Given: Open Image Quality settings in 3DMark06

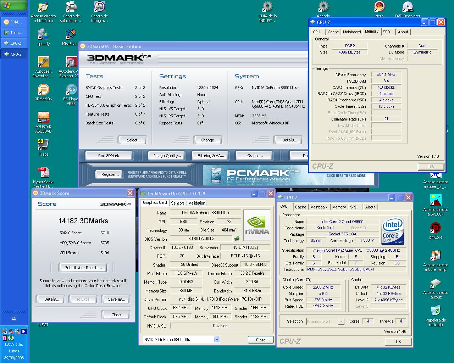Looking at the screenshot, I should tap(167, 156).
